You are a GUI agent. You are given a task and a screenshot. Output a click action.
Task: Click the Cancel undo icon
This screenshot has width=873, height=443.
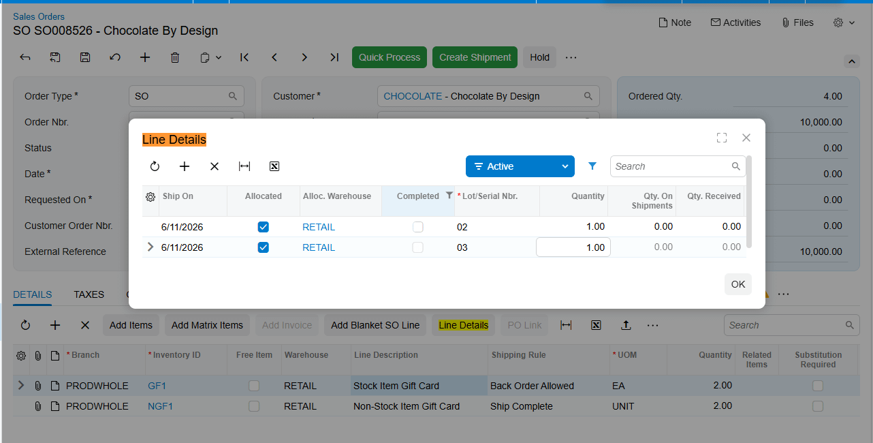[115, 57]
